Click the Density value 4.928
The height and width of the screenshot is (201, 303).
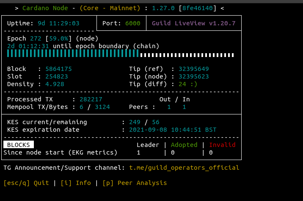pyautogui.click(x=55, y=84)
